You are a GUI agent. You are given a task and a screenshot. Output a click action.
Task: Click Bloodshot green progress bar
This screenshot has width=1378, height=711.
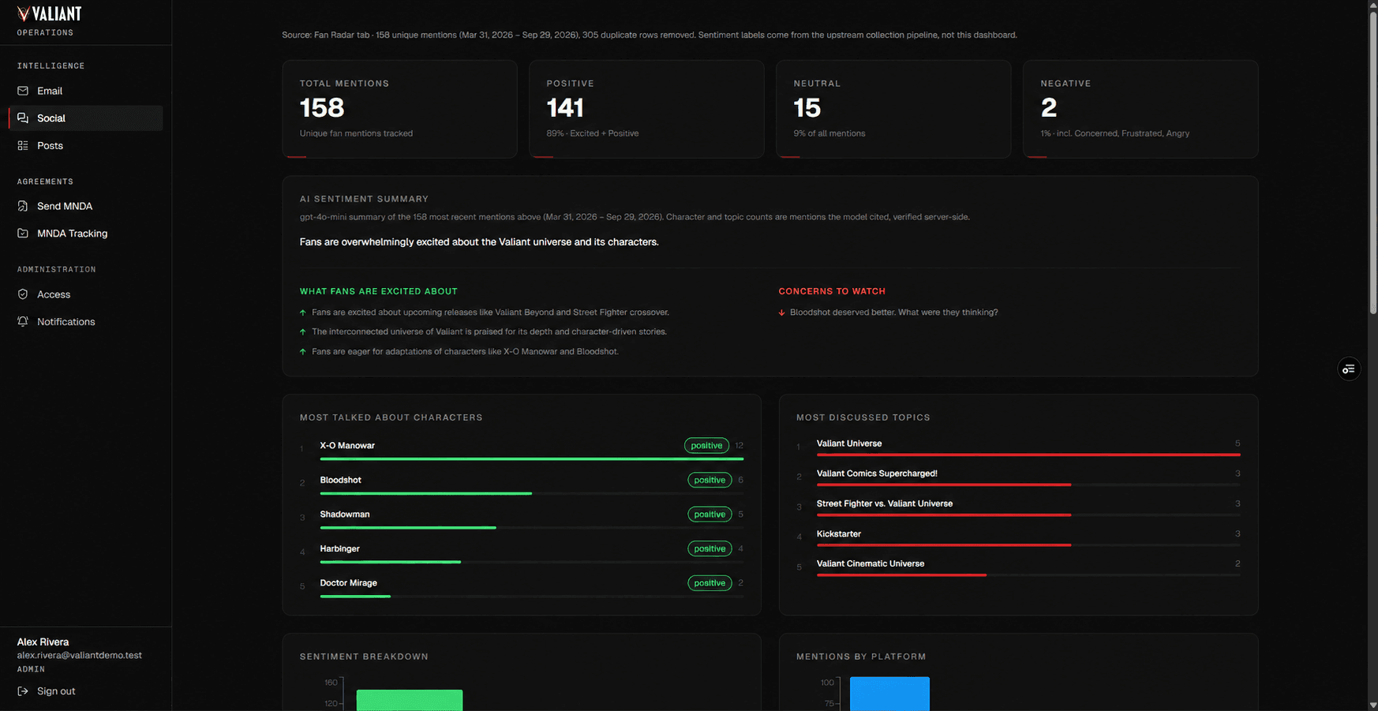tap(425, 493)
